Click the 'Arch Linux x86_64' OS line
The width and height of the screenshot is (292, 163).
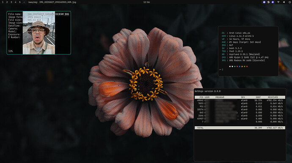(240, 33)
